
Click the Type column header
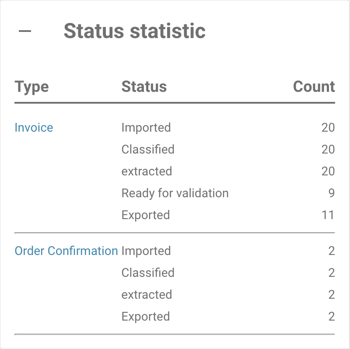[x=31, y=87]
